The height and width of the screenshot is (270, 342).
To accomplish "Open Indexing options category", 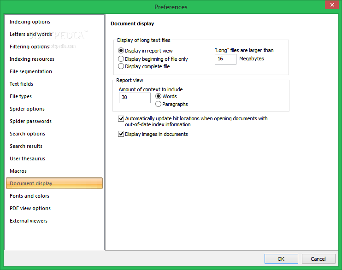I will click(54, 22).
